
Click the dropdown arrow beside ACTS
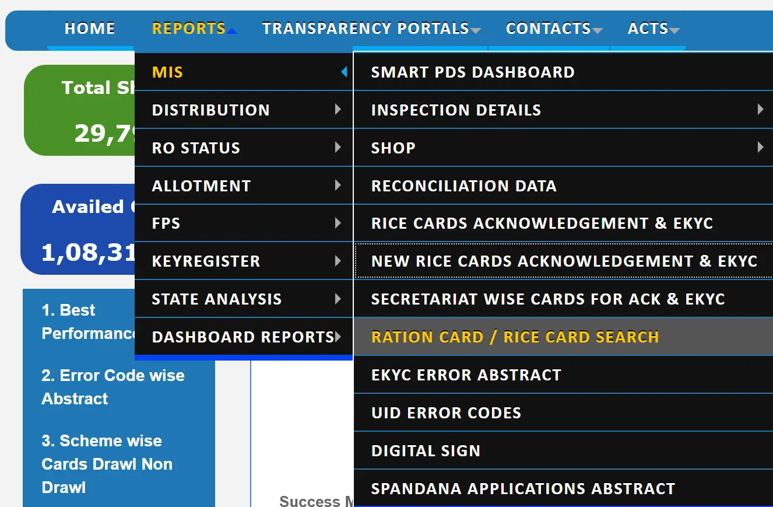(674, 31)
